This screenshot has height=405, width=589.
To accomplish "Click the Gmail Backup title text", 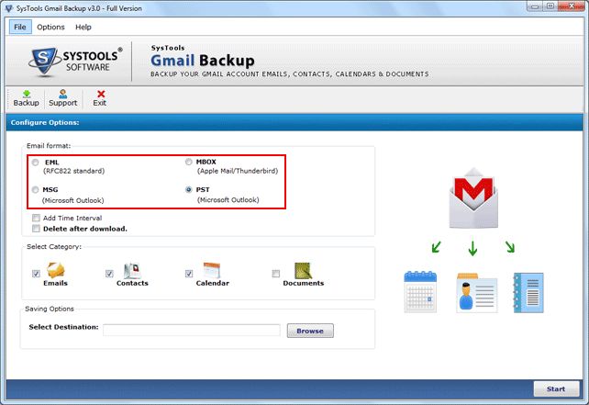I will (203, 61).
